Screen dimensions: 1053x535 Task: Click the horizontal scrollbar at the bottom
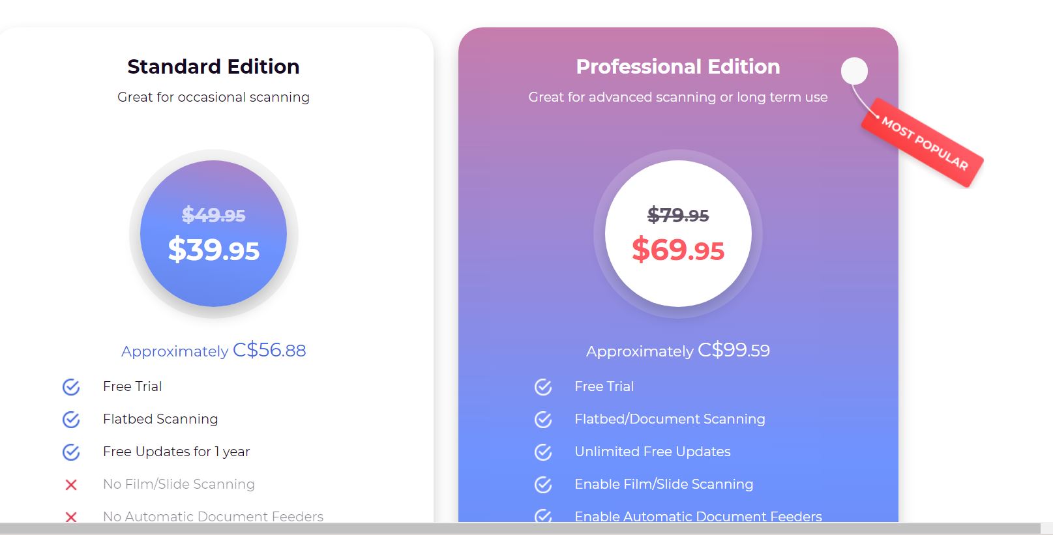click(x=520, y=528)
